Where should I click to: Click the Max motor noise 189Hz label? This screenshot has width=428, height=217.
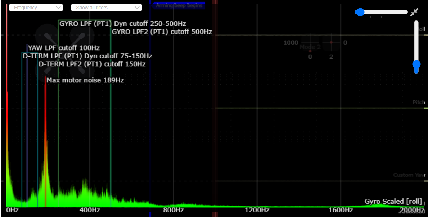tap(85, 80)
